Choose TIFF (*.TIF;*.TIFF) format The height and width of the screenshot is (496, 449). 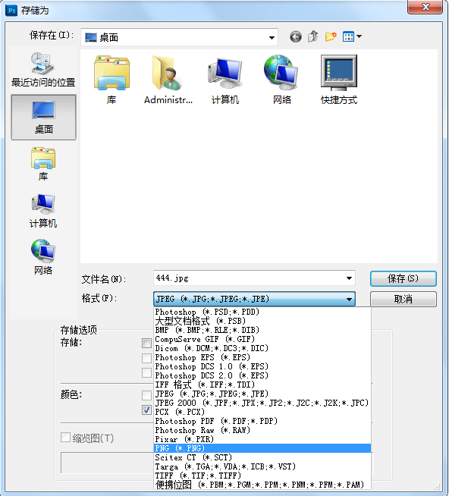pos(262,476)
